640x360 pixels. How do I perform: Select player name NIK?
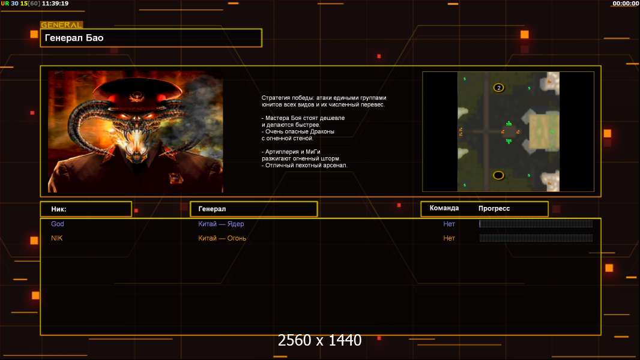pyautogui.click(x=56, y=238)
